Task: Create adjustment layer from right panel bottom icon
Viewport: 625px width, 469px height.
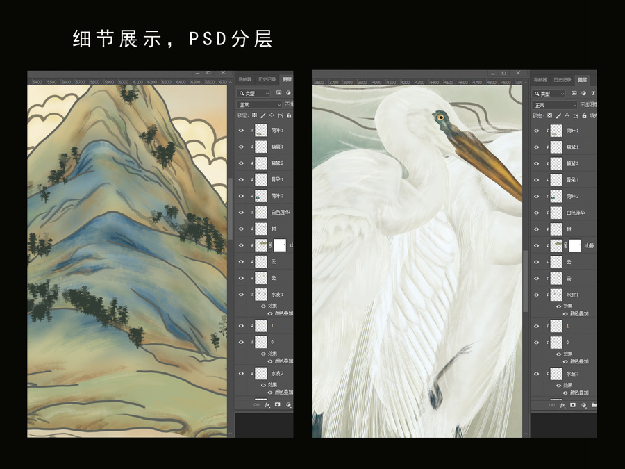Action: coord(583,405)
